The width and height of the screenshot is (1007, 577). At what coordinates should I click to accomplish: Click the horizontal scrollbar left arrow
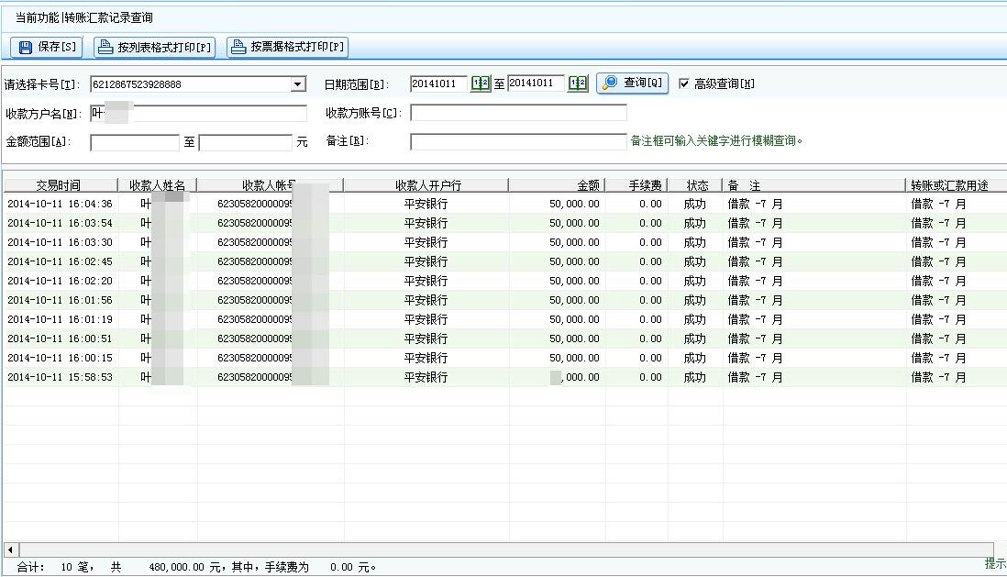click(9, 549)
